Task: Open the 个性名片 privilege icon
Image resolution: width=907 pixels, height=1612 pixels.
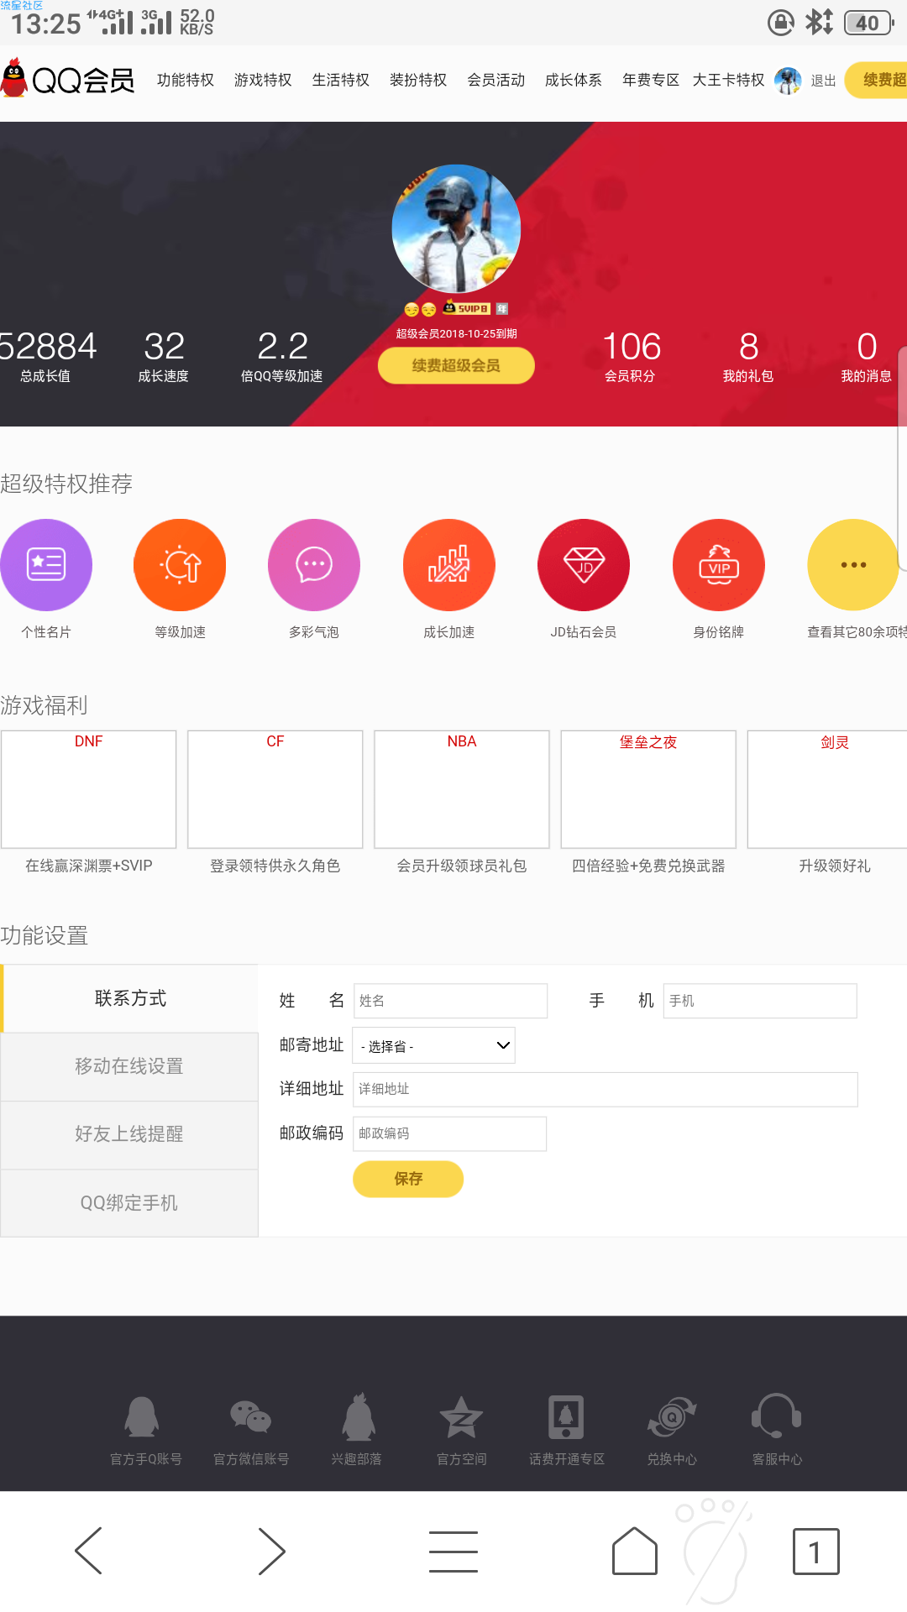Action: (45, 565)
